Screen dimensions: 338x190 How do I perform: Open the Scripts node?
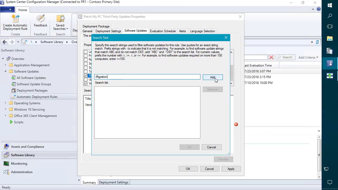click(18, 122)
